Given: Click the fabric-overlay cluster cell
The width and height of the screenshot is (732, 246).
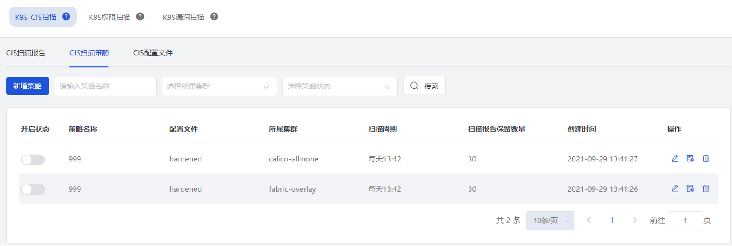Looking at the screenshot, I should (292, 189).
